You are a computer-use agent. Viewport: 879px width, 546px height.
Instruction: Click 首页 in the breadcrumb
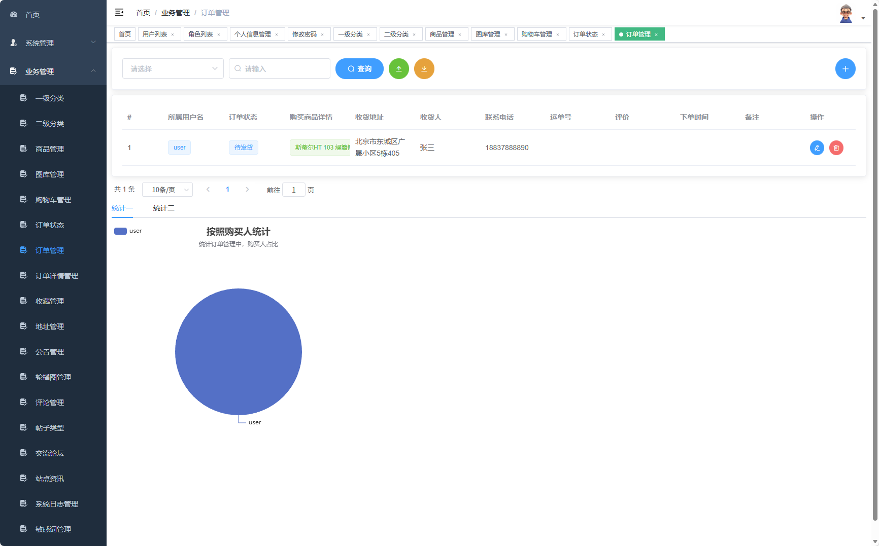(x=143, y=13)
